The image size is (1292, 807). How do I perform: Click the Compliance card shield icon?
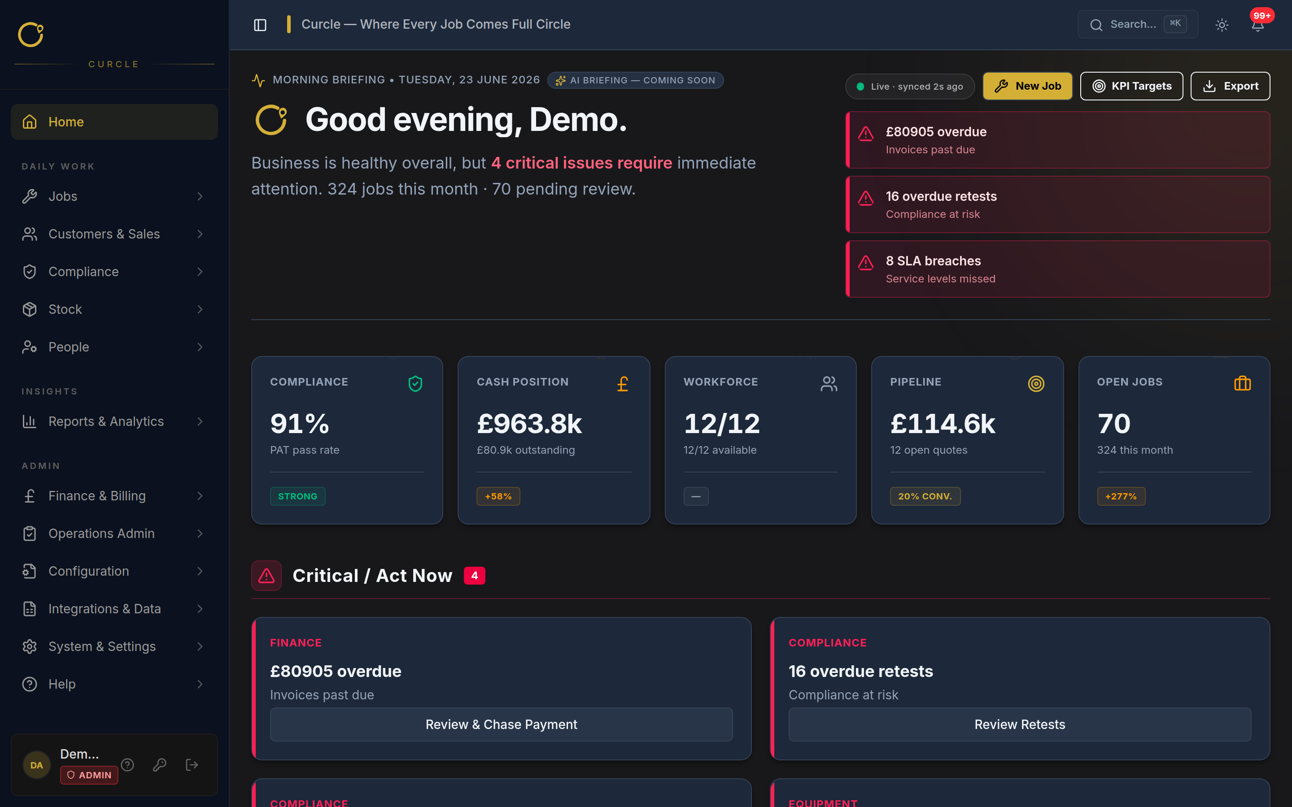pyautogui.click(x=415, y=384)
